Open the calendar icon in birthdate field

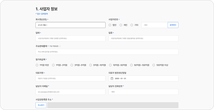pyautogui.click(x=112, y=79)
